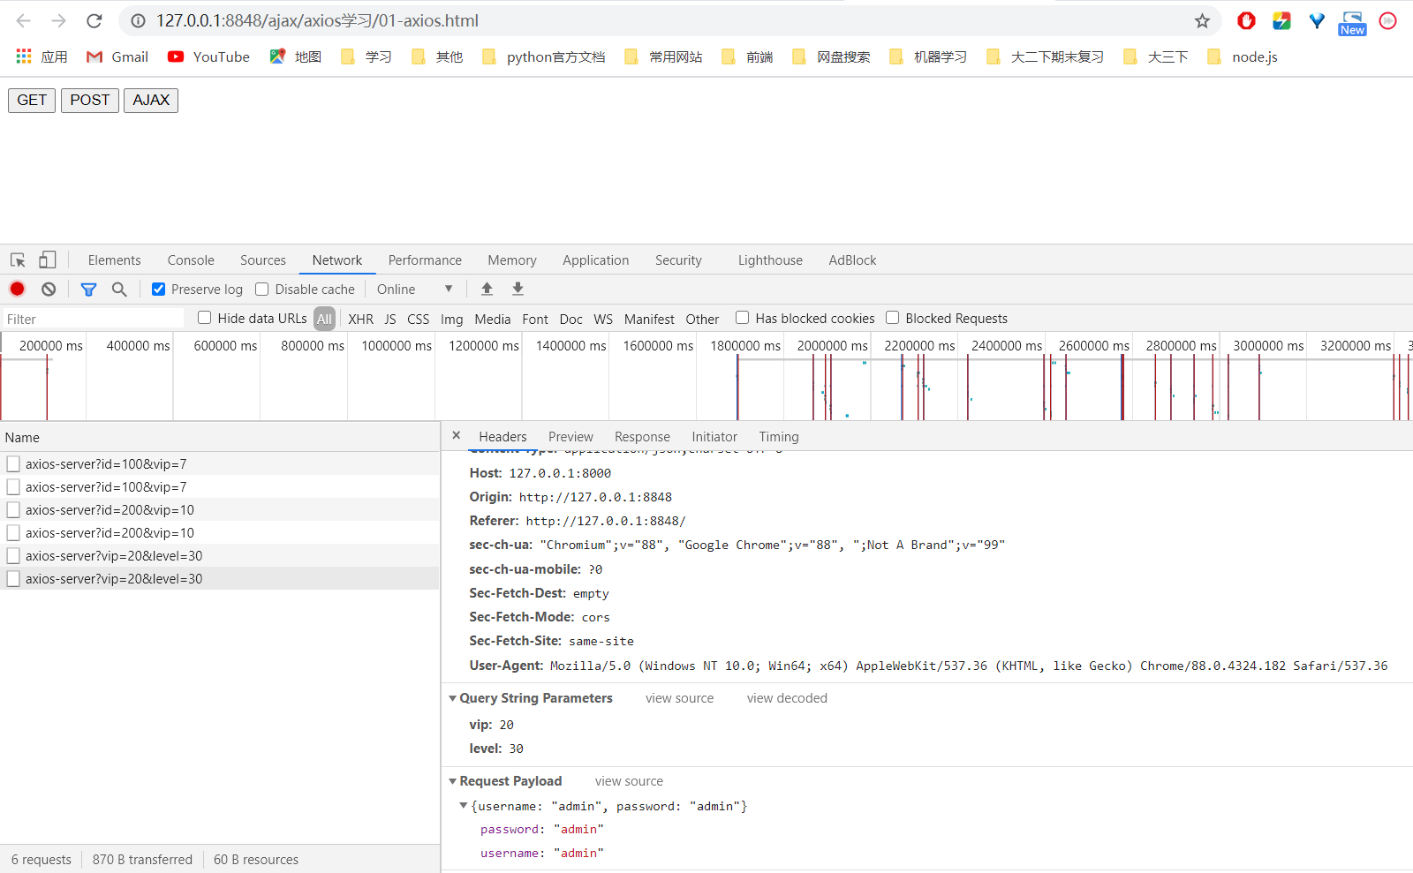
Task: Open the Lighthouse tab
Action: click(770, 260)
